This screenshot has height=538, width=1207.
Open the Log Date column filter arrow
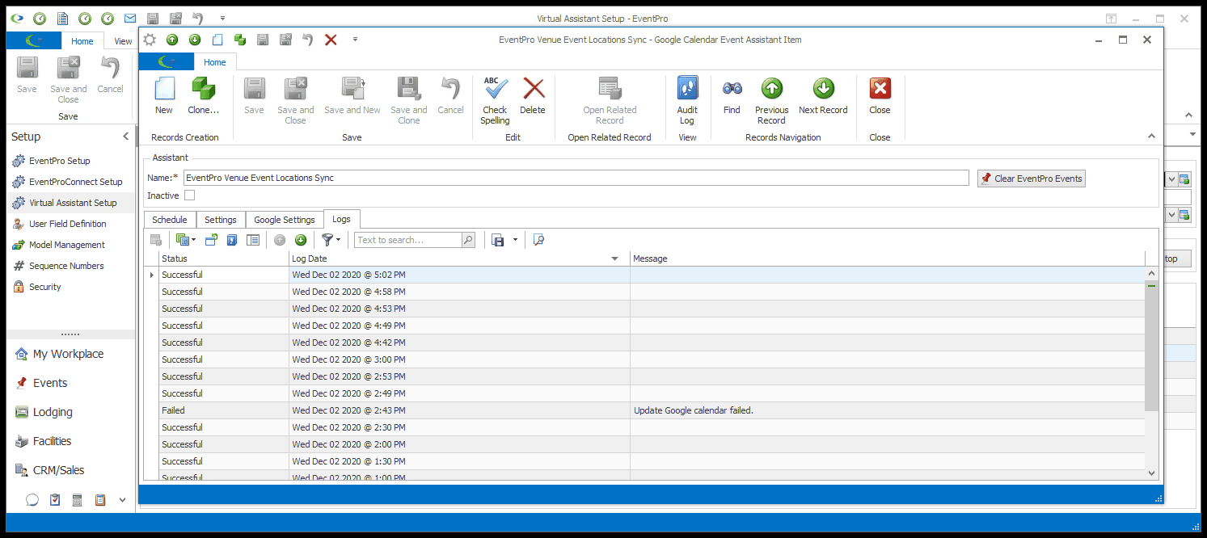pos(614,258)
